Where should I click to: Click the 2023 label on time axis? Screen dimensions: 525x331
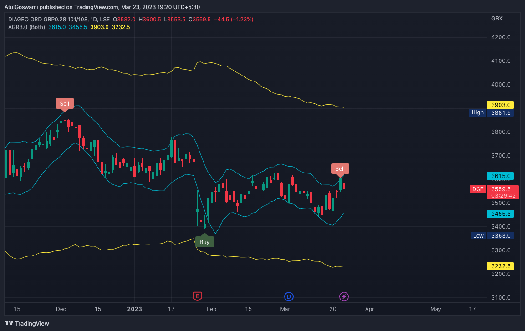click(135, 309)
